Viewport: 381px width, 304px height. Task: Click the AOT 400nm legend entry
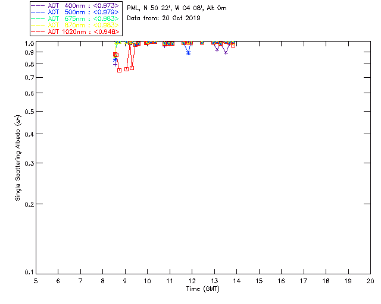[x=76, y=5]
